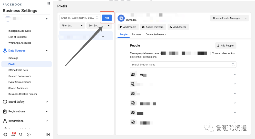This screenshot has height=139, width=255.
Task: Open business account selector dropdown
Action: coord(26,19)
